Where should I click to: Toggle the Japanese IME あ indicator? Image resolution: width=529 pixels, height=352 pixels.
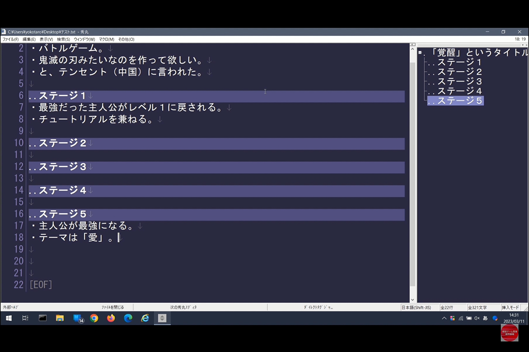[485, 318]
